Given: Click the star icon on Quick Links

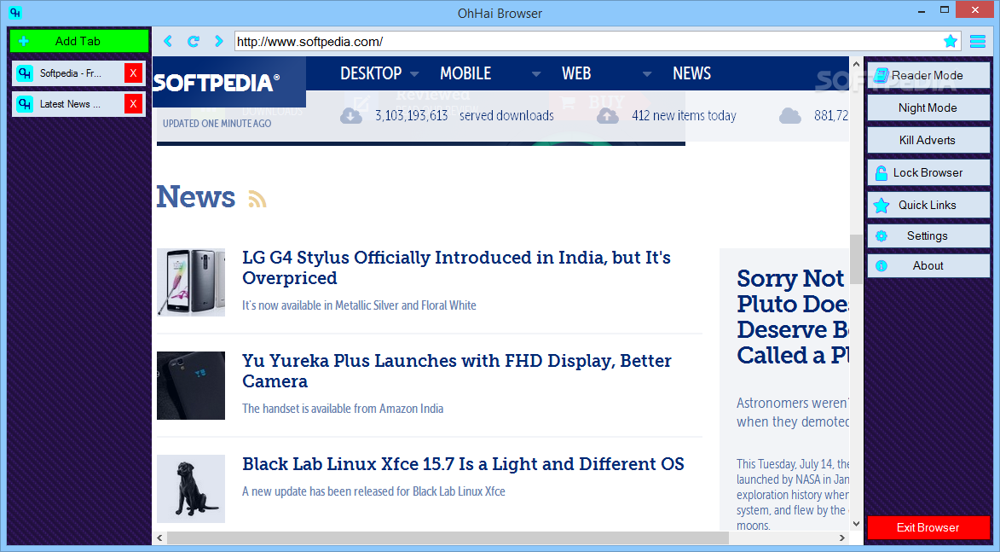Looking at the screenshot, I should [882, 206].
